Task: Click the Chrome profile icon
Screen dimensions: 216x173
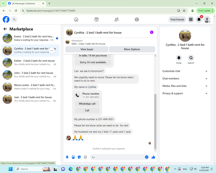Action: 192,10
